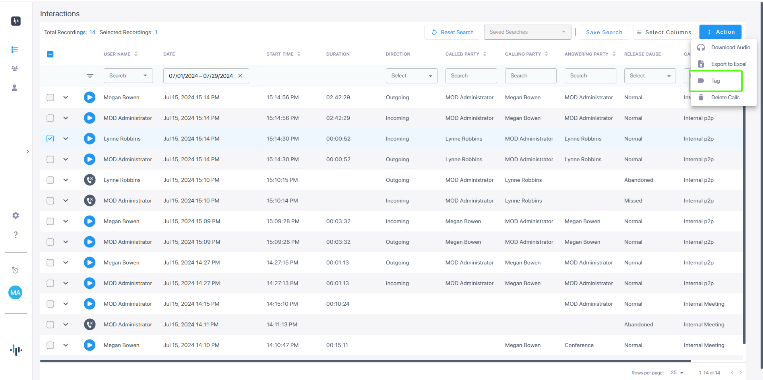Click the Called Party search field
Image resolution: width=763 pixels, height=380 pixels.
pyautogui.click(x=471, y=76)
